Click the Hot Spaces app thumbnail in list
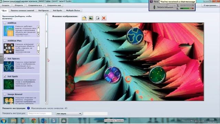Viewport: 220px width, 124px height. pos(9,66)
